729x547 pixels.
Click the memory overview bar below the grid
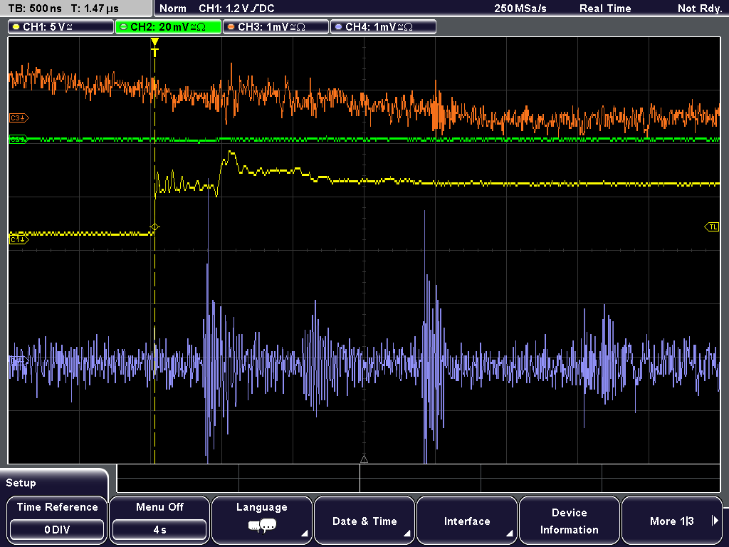click(x=419, y=479)
